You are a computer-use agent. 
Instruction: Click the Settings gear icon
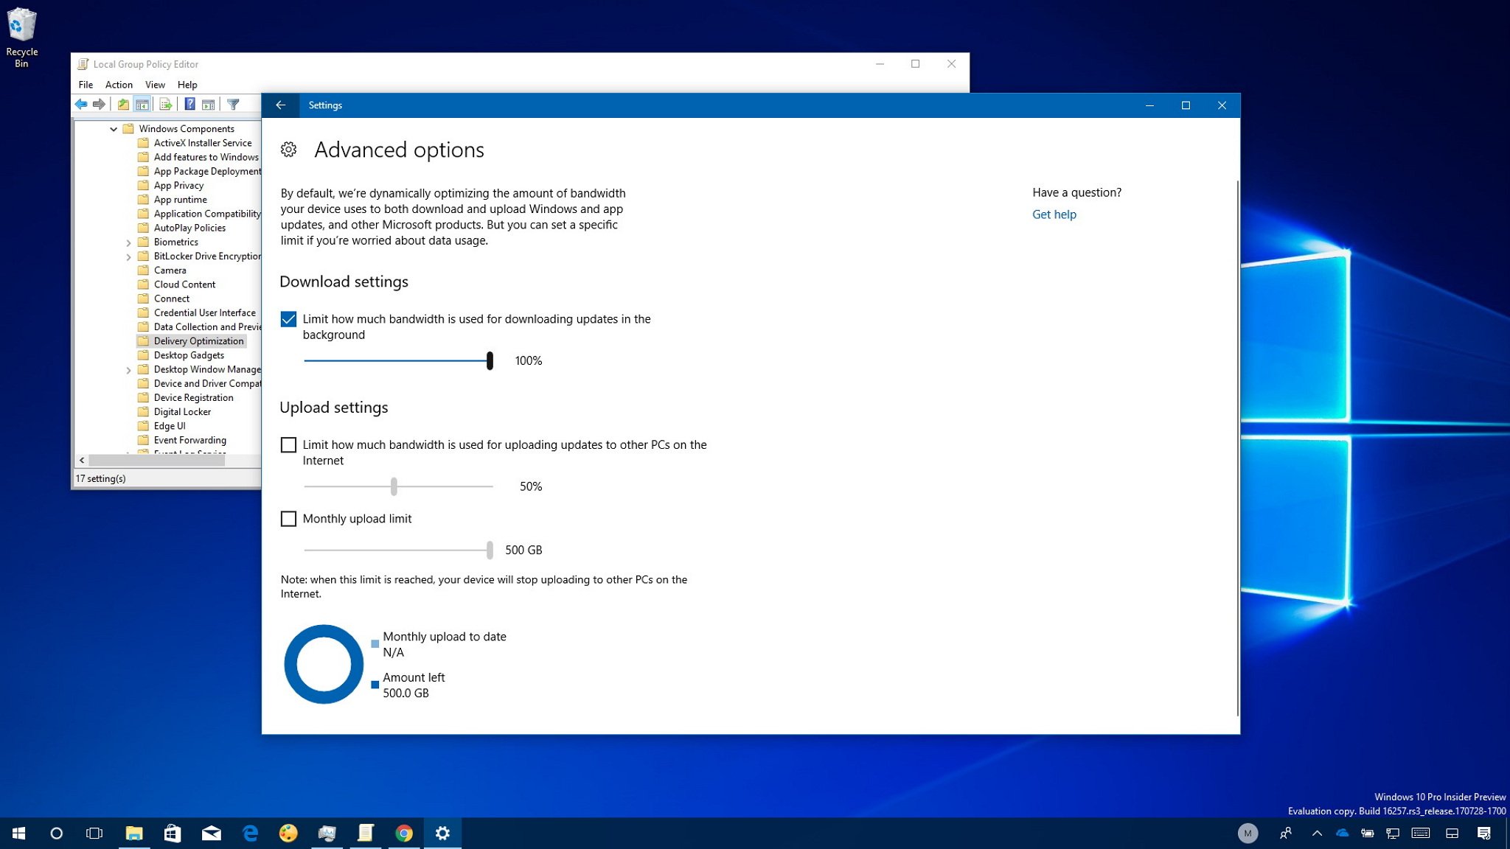click(288, 150)
